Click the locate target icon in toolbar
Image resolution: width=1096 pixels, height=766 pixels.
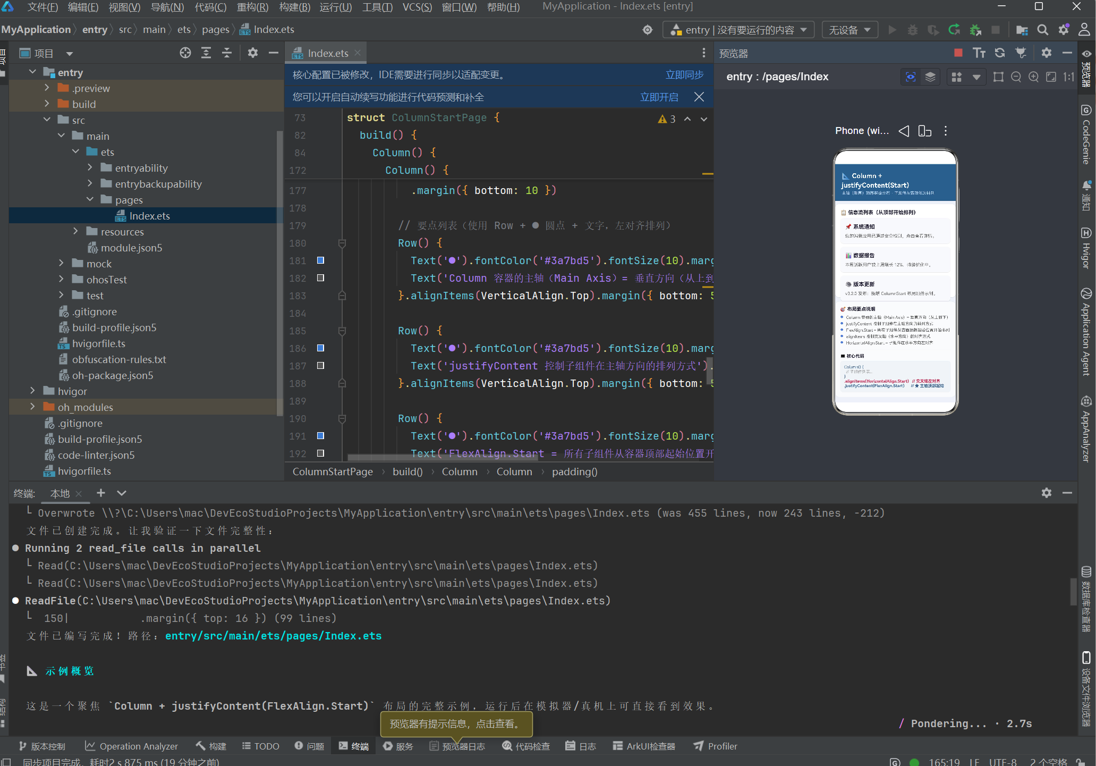(x=647, y=30)
